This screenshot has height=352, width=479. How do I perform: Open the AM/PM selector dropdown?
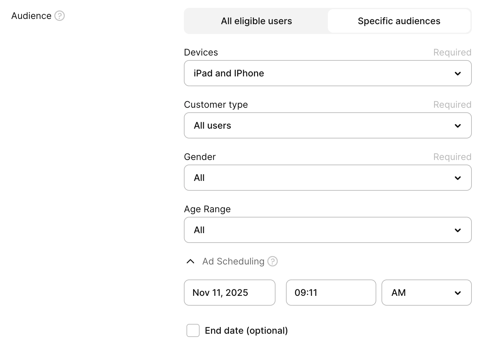coord(426,293)
